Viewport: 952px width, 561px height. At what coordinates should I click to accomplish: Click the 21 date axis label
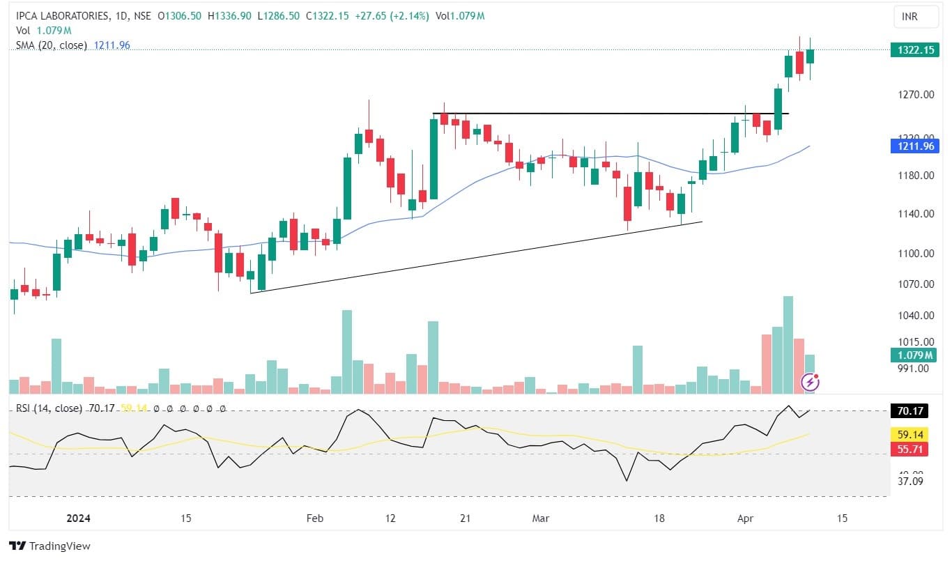(466, 518)
